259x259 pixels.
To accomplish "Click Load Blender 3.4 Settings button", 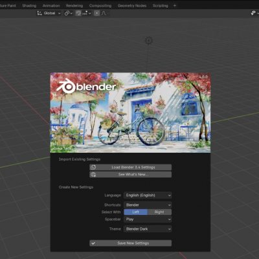I will (131, 167).
